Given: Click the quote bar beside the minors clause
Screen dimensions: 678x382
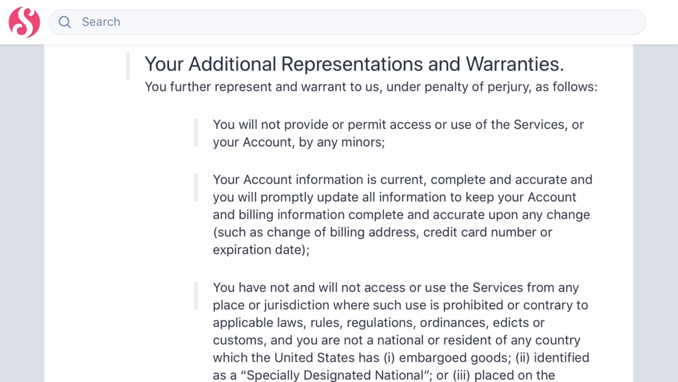Looking at the screenshot, I should pos(196,133).
